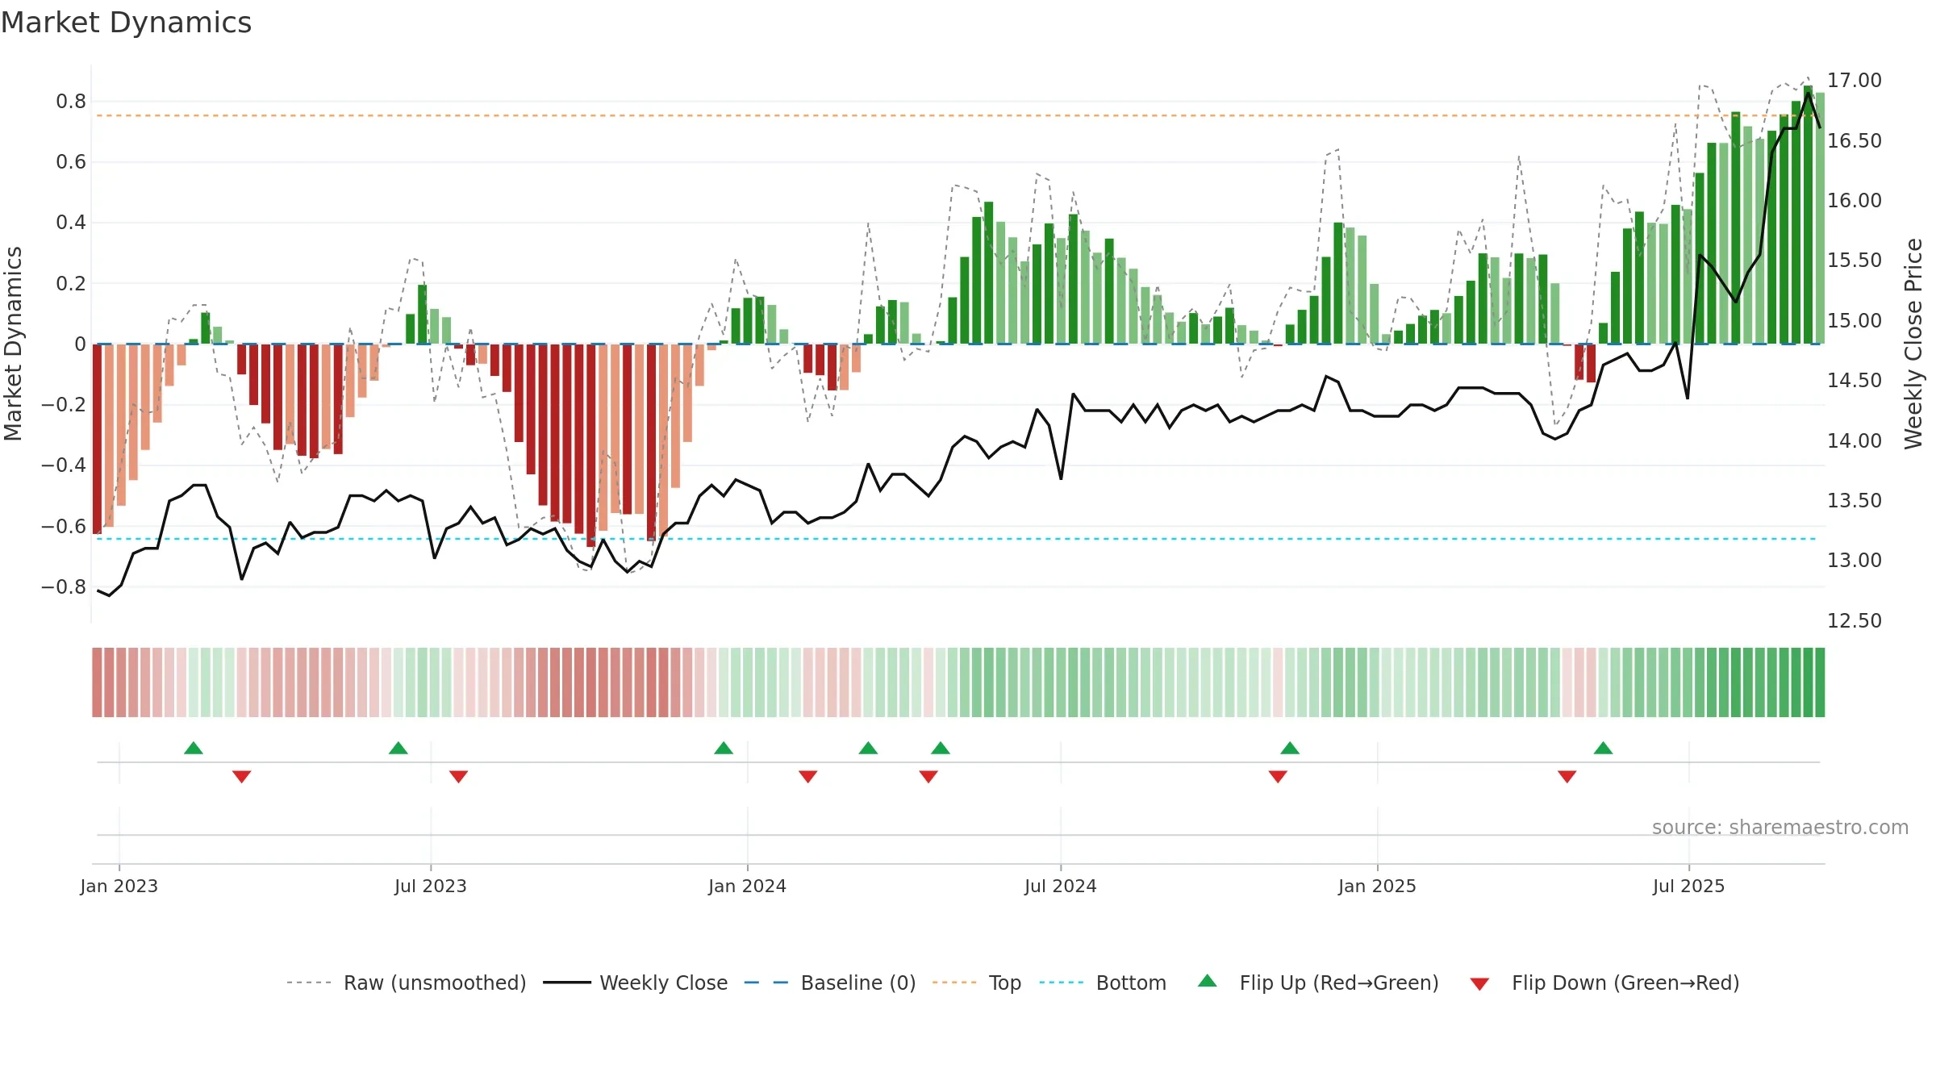Click the Jan 2025 x-axis label
Image resolution: width=1936 pixels, height=1089 pixels.
click(1377, 886)
